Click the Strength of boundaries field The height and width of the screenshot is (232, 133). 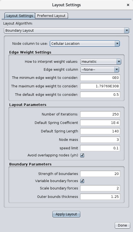100,174
